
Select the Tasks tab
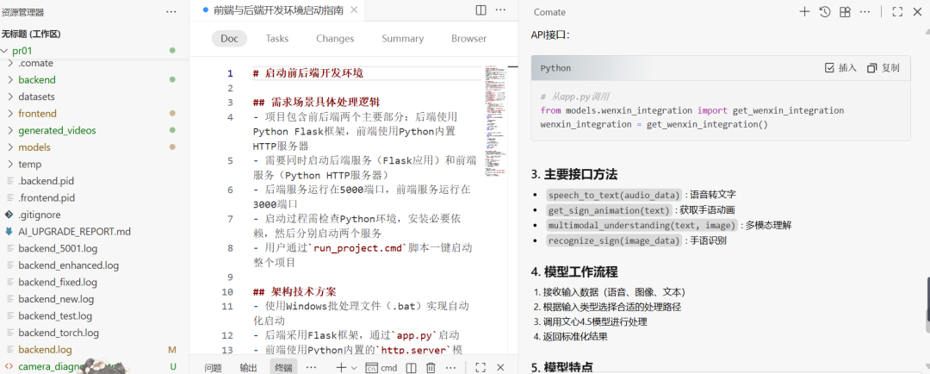[277, 39]
